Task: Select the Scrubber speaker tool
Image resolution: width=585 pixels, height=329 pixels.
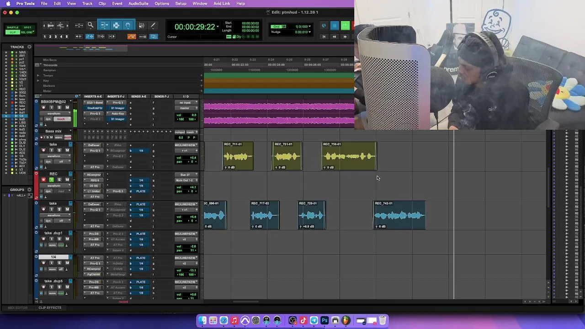Action: [141, 26]
